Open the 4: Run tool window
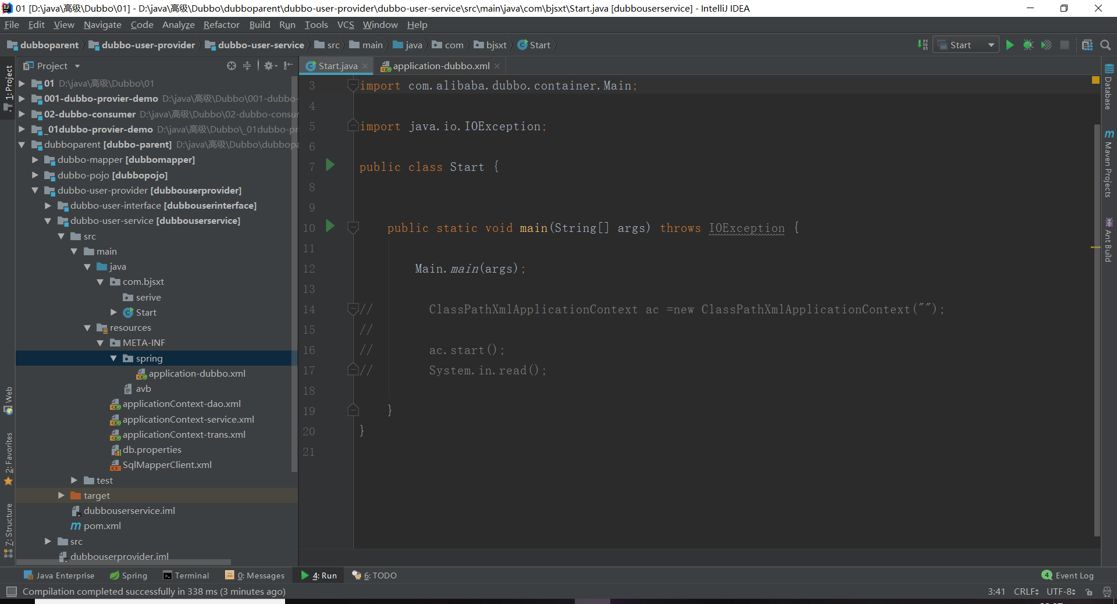This screenshot has width=1117, height=604. 319,576
